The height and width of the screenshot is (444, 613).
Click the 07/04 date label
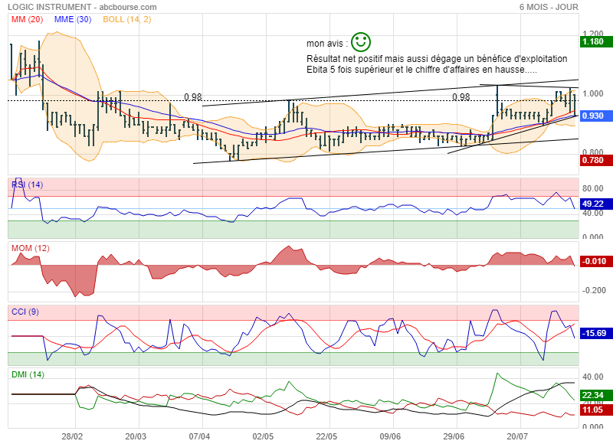coord(199,436)
